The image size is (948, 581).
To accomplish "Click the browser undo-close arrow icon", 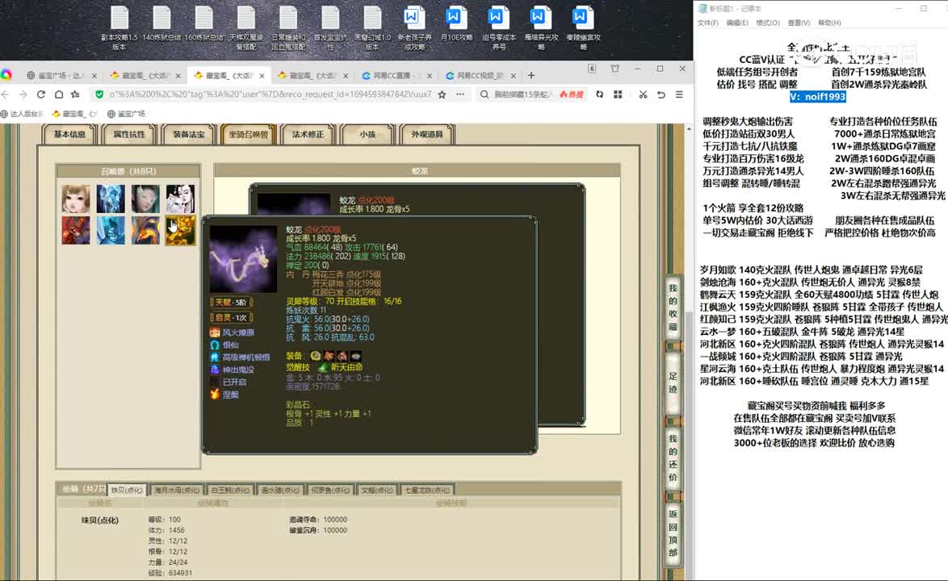I will coord(661,94).
